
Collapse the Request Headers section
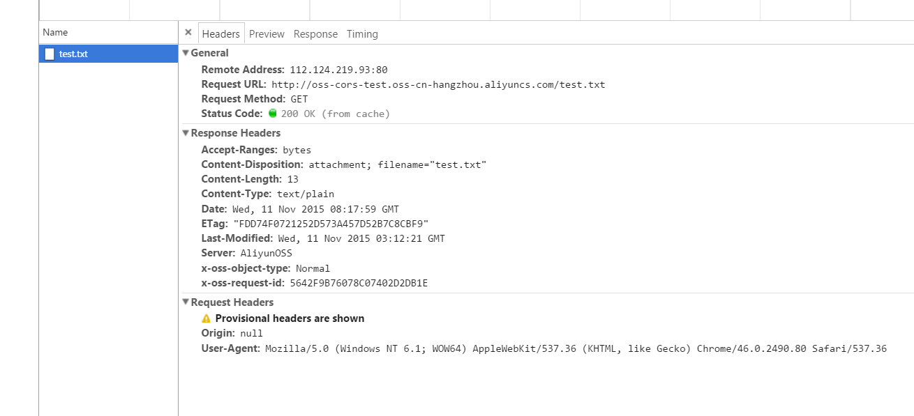pyautogui.click(x=186, y=302)
